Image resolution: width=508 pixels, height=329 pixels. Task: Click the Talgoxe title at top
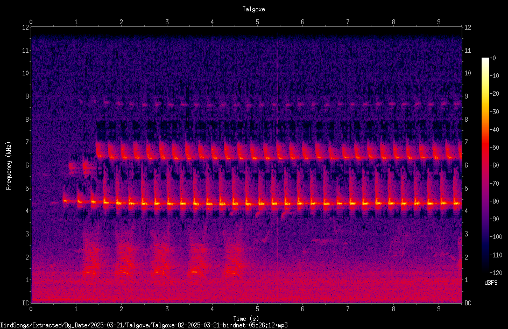(253, 9)
